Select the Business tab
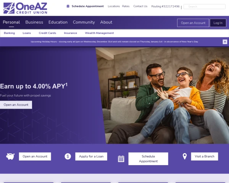The width and height of the screenshot is (229, 183). tap(34, 22)
